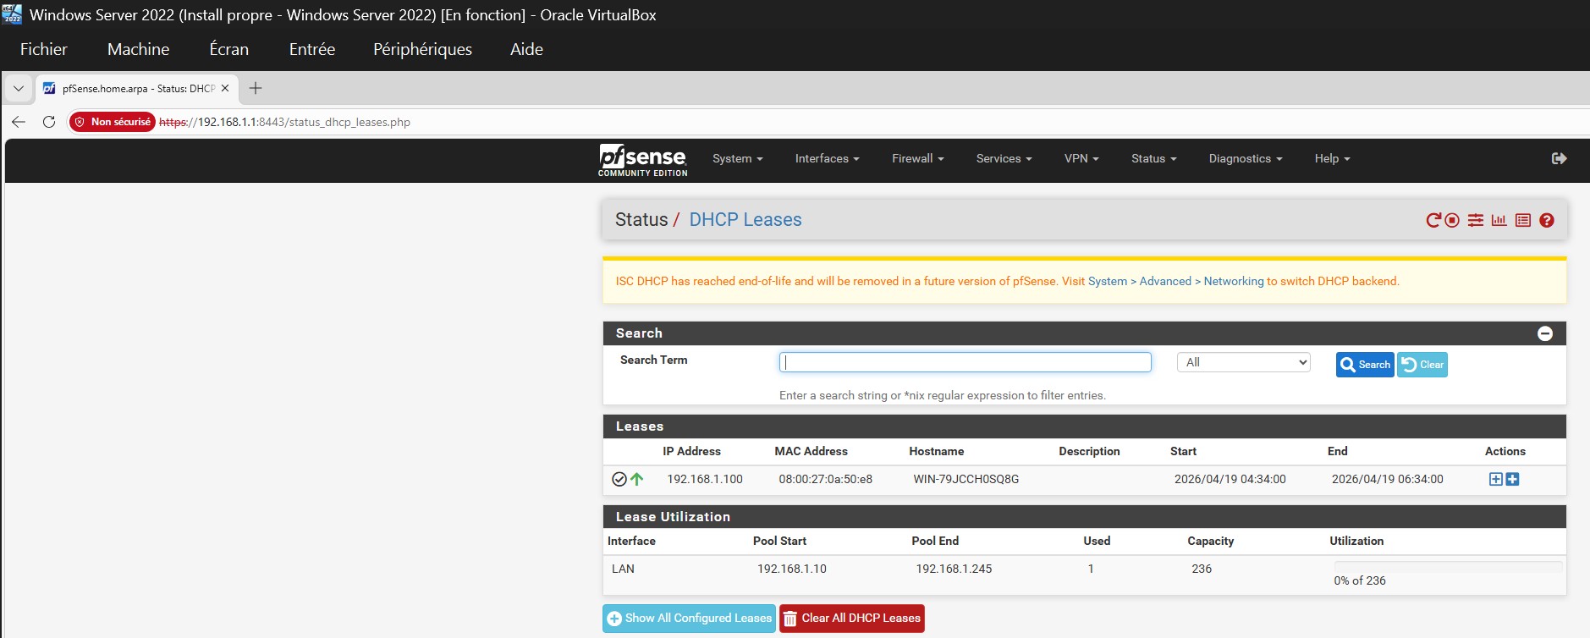This screenshot has width=1590, height=638.
Task: Stop the DHCP service via the stop icon
Action: pyautogui.click(x=1452, y=220)
